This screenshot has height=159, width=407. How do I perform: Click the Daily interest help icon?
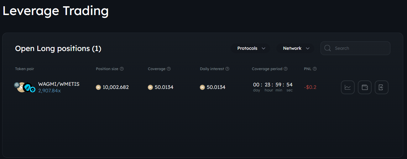tap(227, 69)
